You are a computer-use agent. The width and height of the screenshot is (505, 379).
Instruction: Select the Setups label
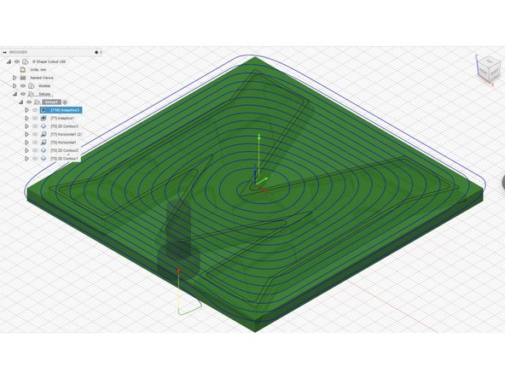tap(44, 94)
